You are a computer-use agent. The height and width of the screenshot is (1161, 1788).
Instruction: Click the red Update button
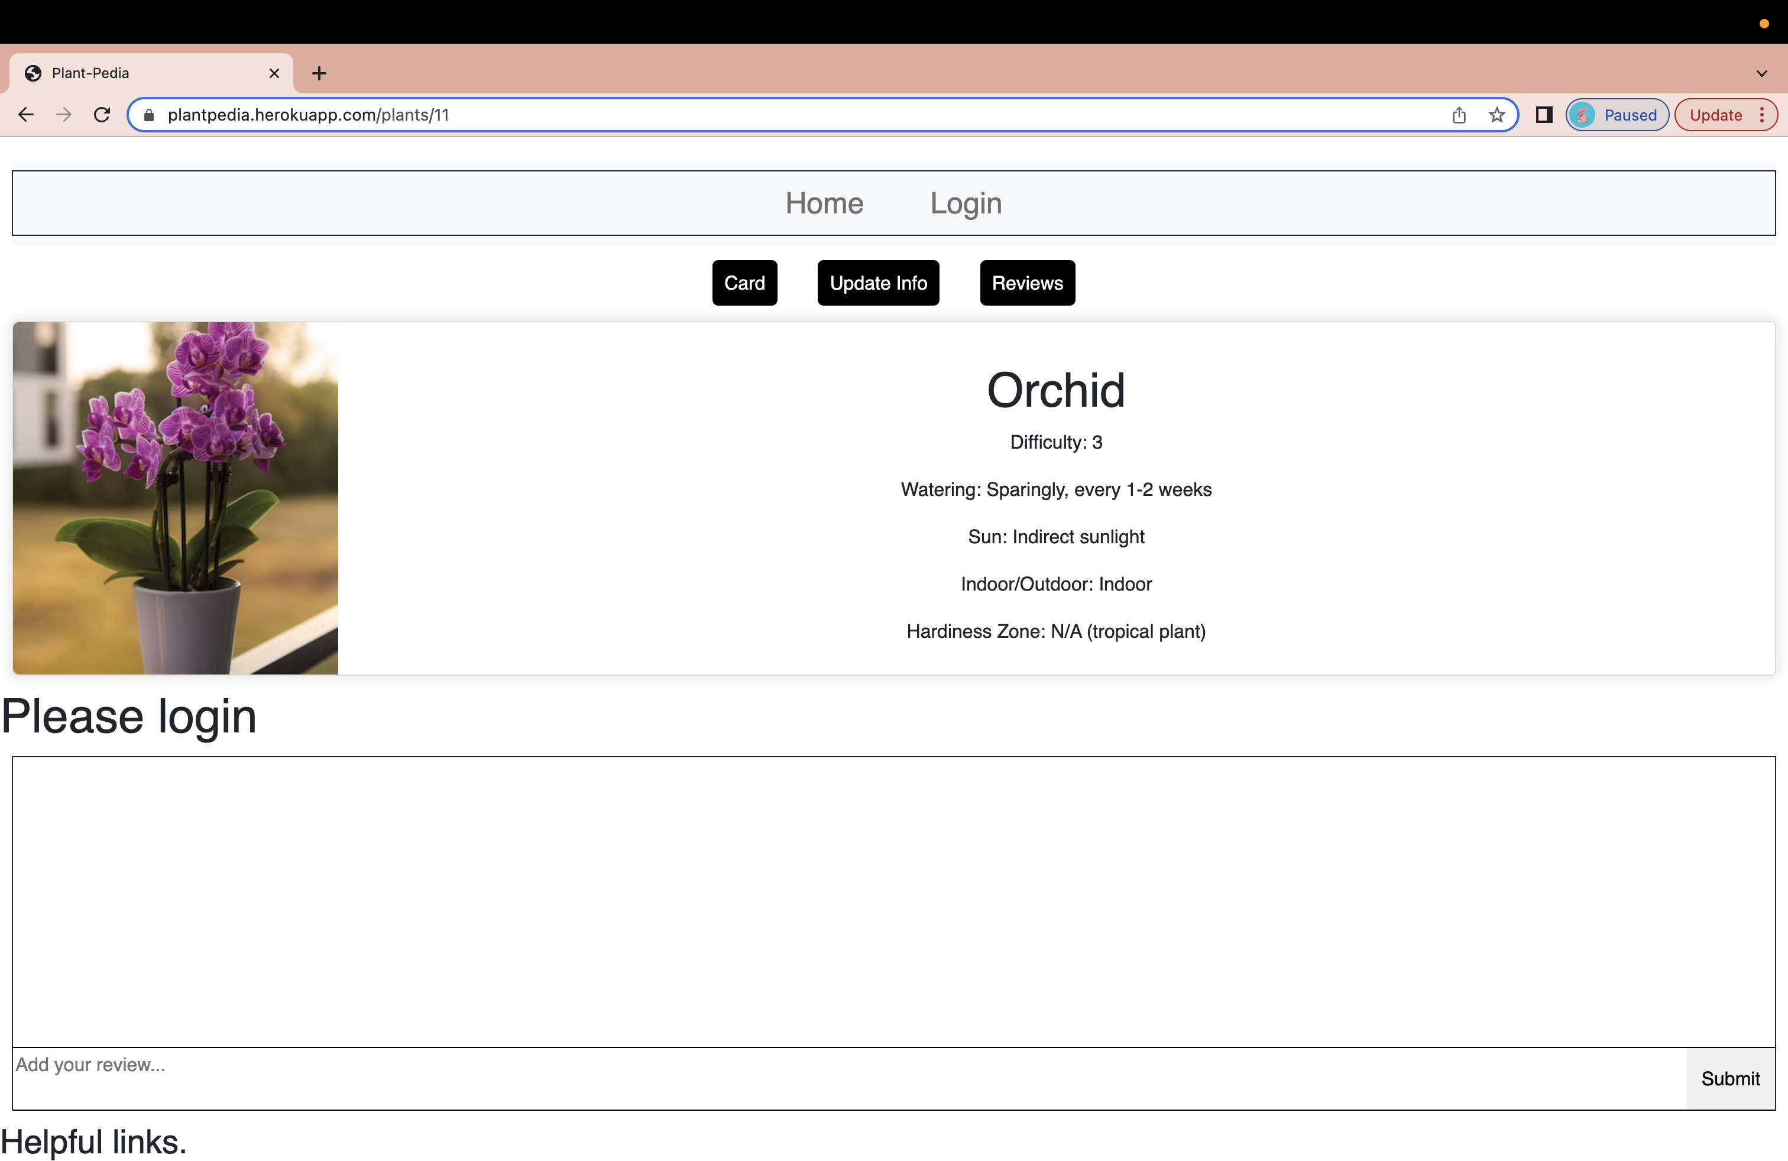click(x=1716, y=115)
